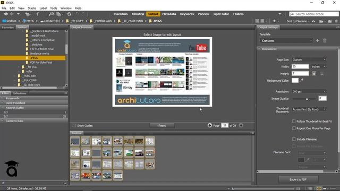340x191 pixels.
Task: Enable Include Filename checkbox
Action: [x=294, y=139]
